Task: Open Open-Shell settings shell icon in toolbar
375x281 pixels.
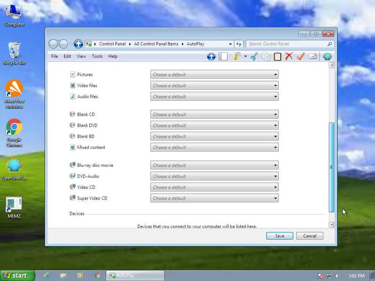Action: 327,57
